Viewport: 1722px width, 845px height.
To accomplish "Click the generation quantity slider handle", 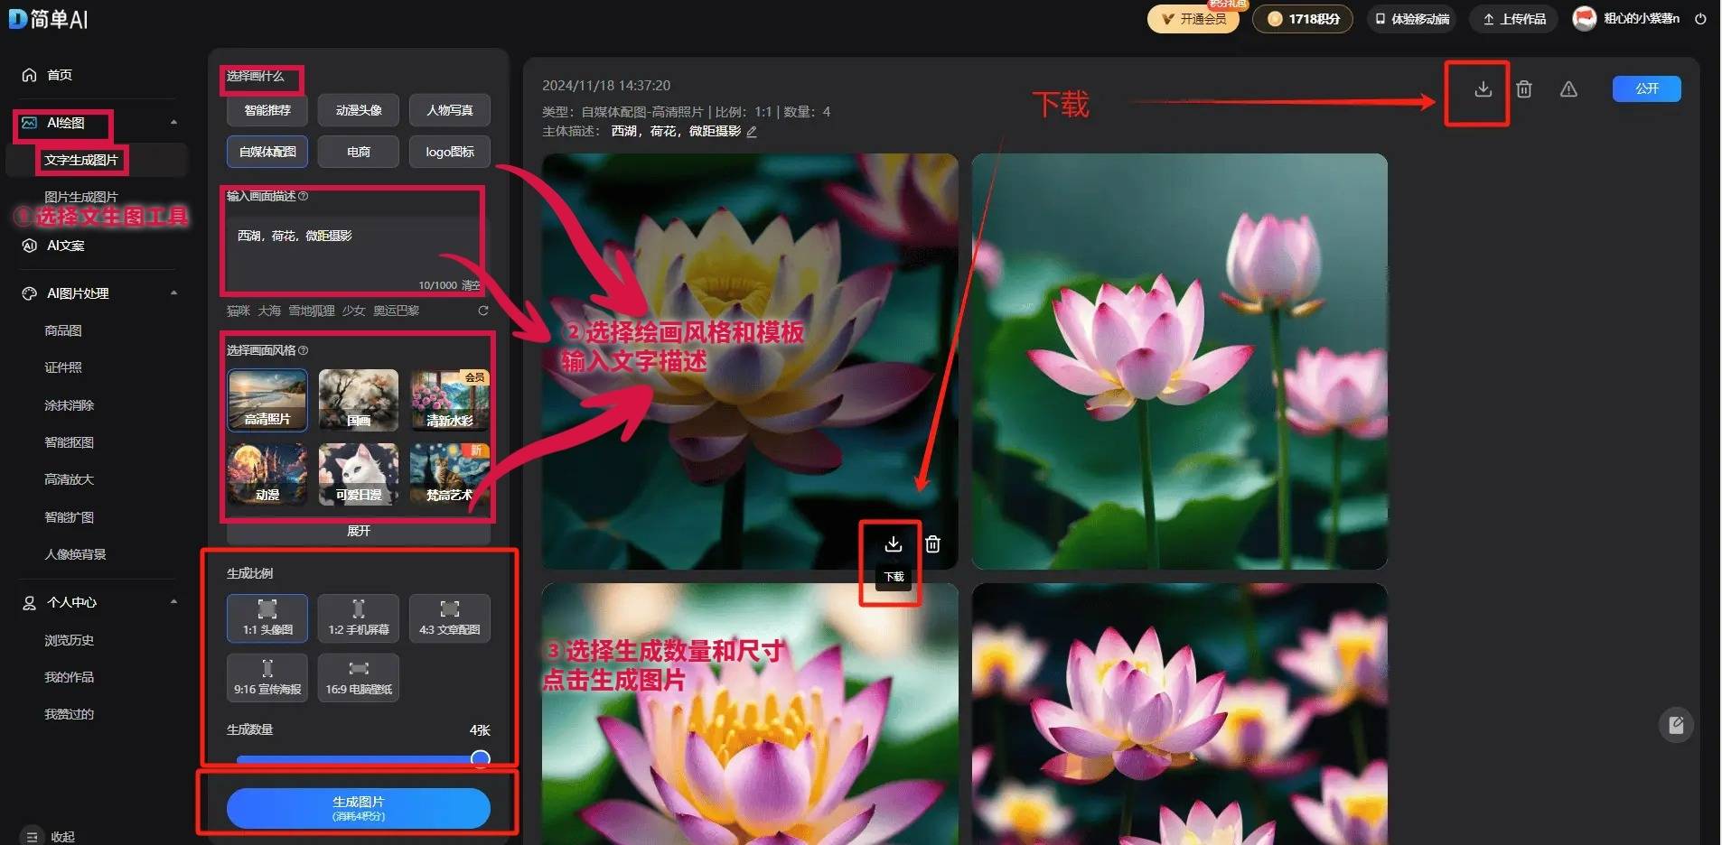I will [x=481, y=758].
